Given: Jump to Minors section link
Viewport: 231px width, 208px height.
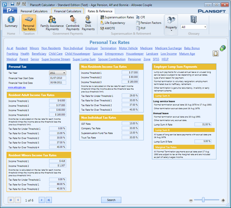Looking at the screenshot, I should [x=34, y=48].
